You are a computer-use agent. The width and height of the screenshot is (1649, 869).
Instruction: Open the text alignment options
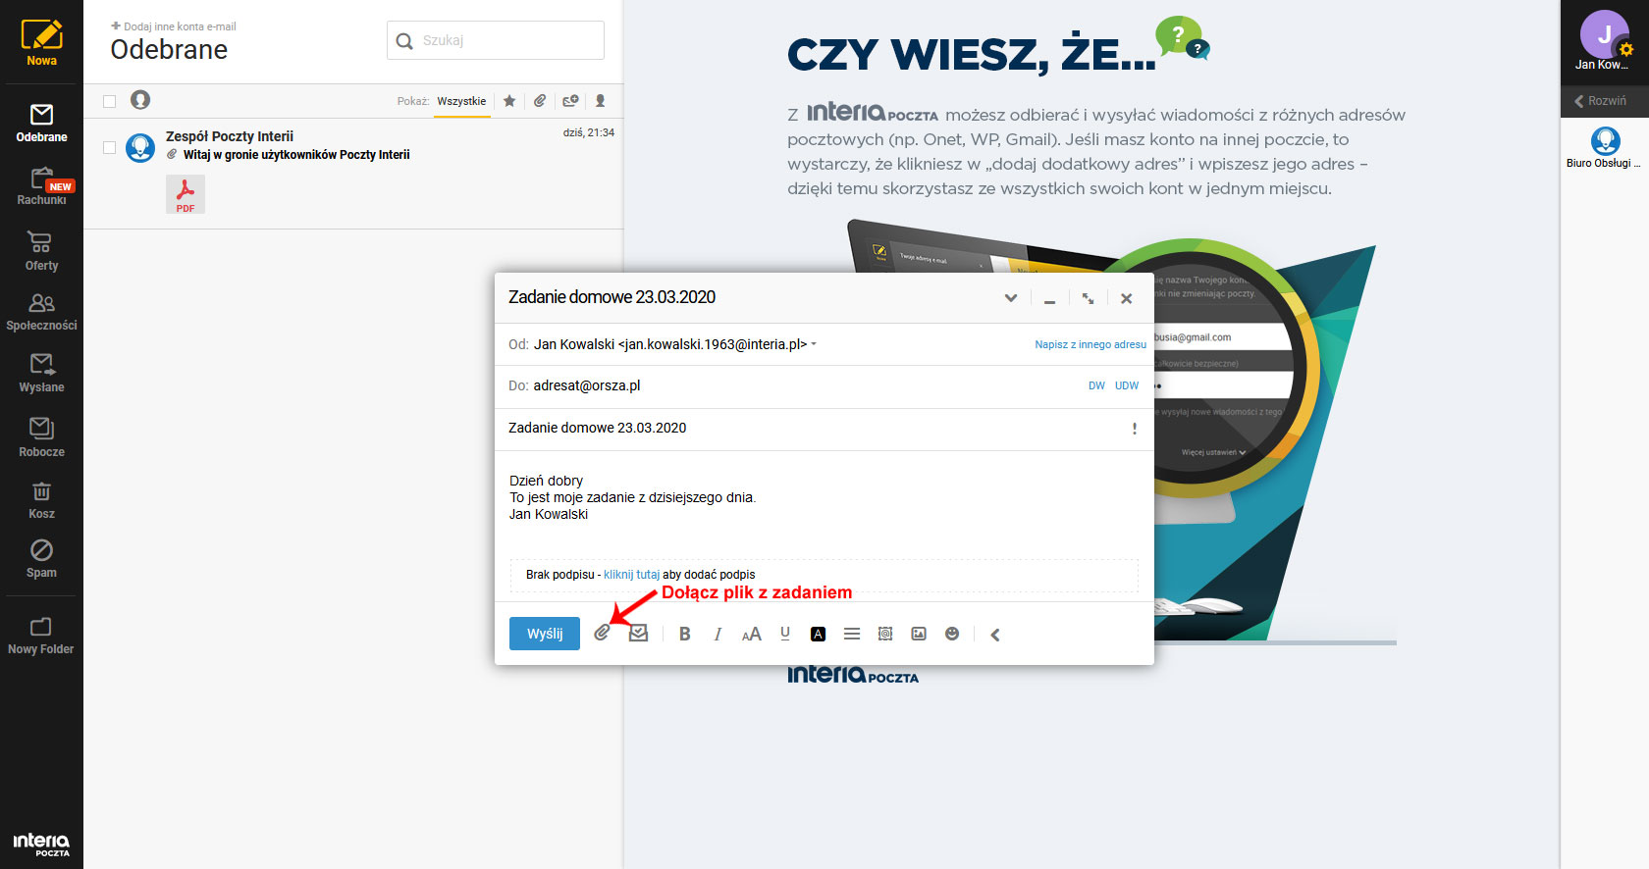coord(852,635)
